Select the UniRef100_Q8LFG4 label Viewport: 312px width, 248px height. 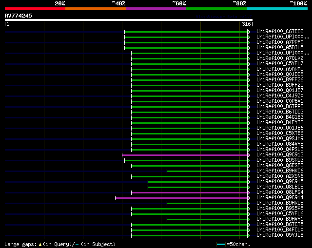(280, 192)
